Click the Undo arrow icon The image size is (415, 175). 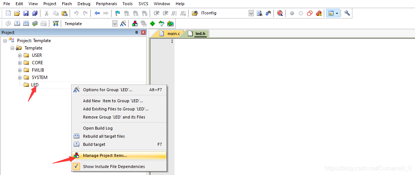76,13
